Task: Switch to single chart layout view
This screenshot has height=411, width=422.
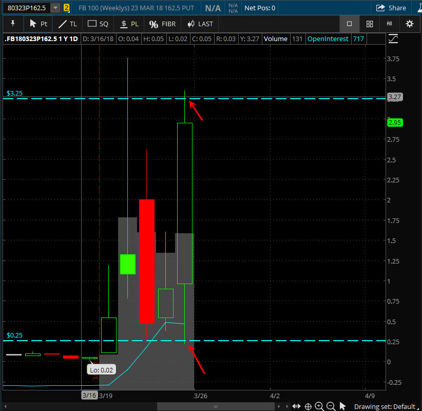Action: [x=349, y=24]
